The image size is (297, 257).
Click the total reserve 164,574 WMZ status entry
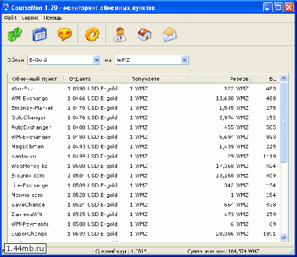[223, 251]
